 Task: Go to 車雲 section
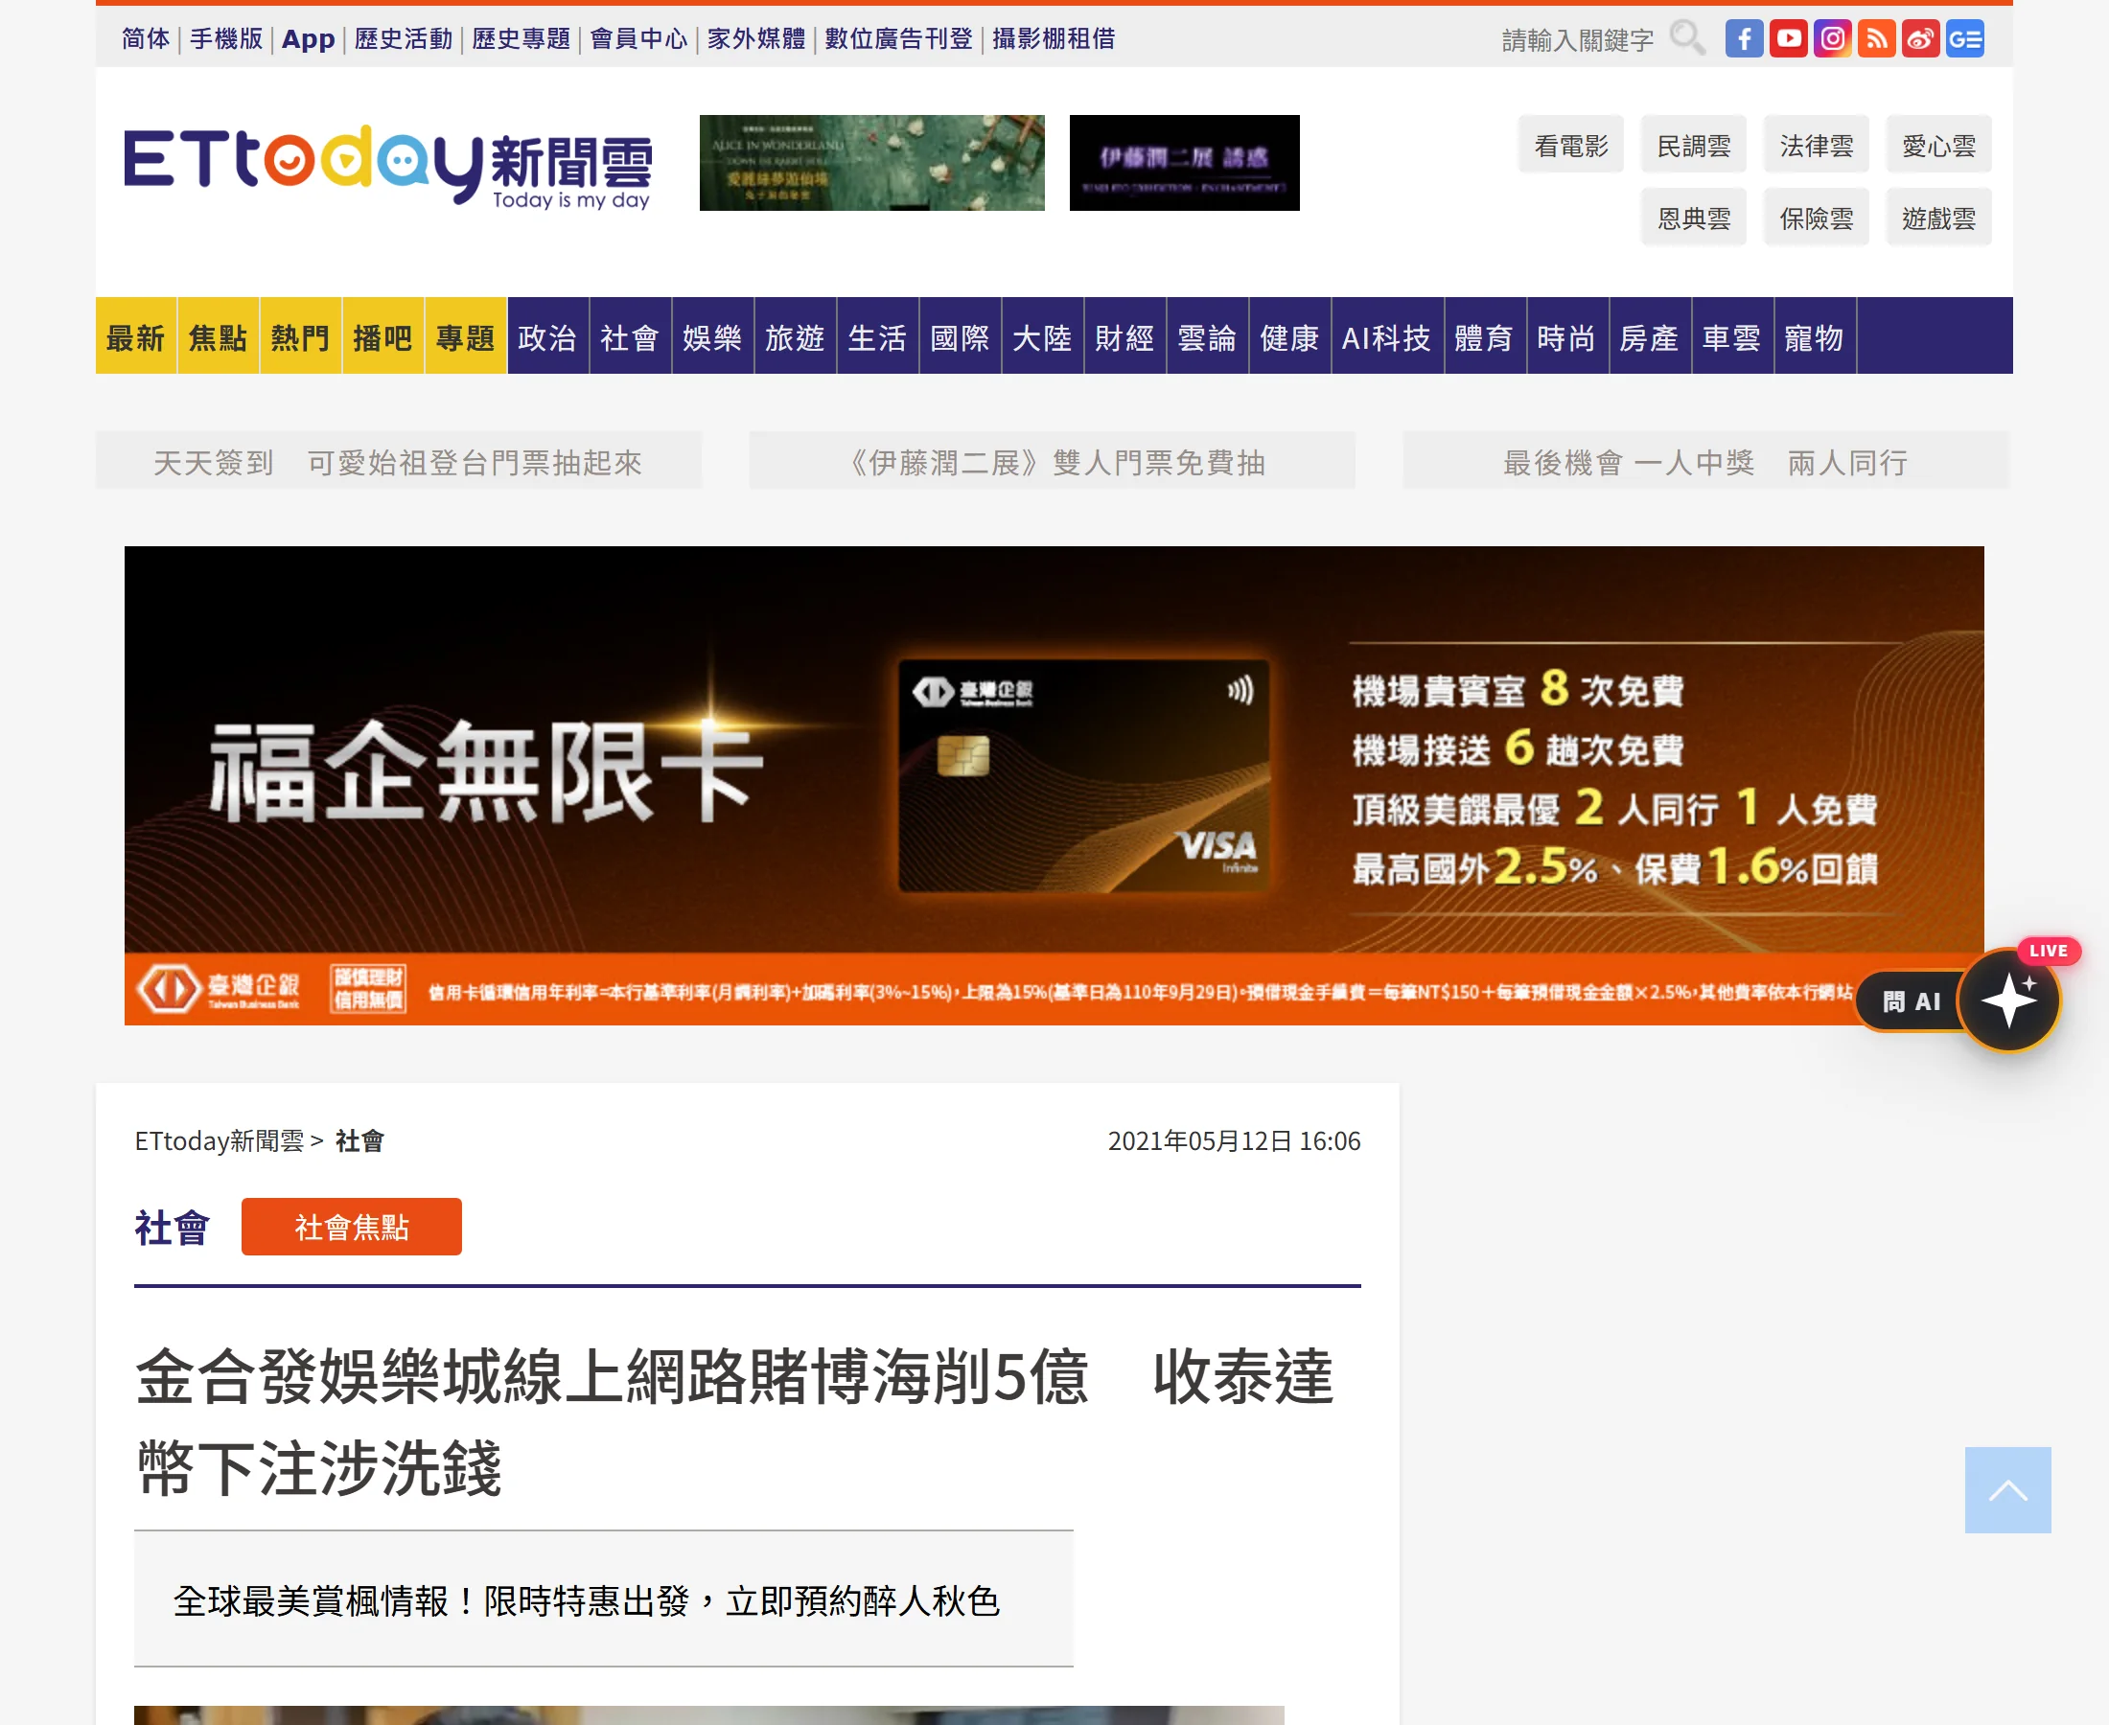(1732, 336)
